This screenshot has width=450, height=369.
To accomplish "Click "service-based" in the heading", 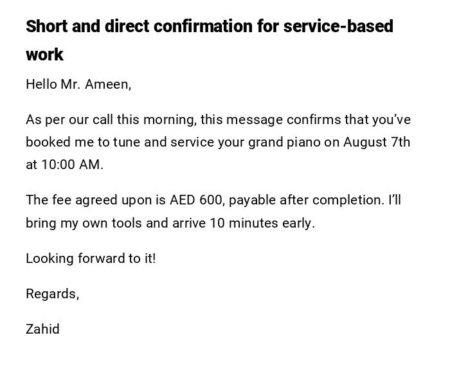I will (x=338, y=27).
